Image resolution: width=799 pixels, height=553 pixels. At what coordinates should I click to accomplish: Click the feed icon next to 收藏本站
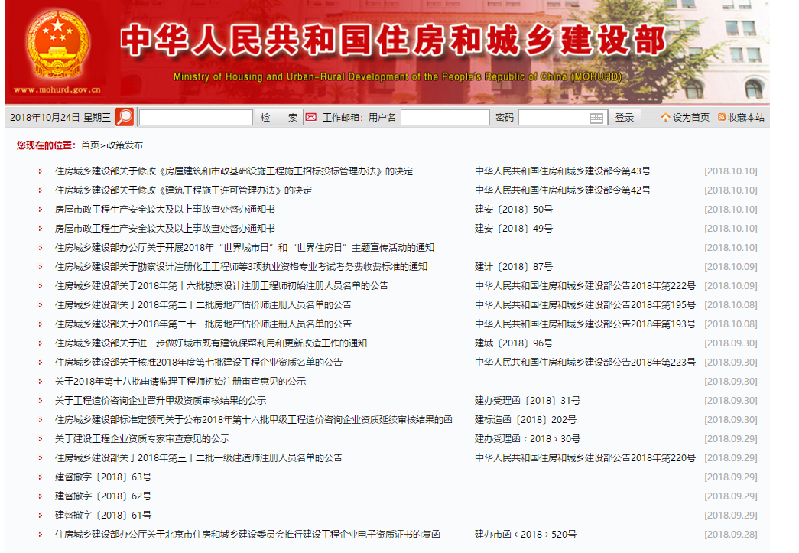click(721, 116)
